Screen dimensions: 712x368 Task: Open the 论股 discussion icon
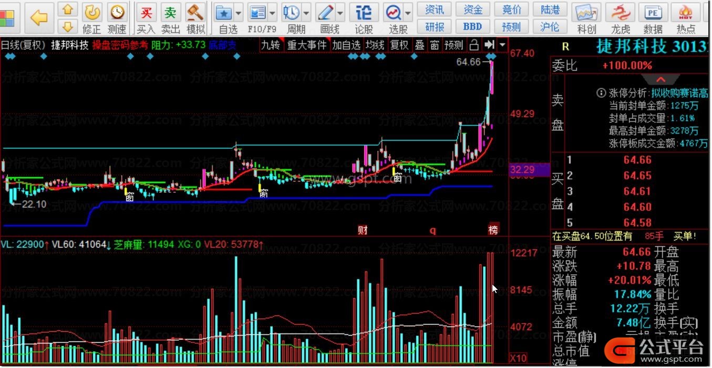click(364, 18)
